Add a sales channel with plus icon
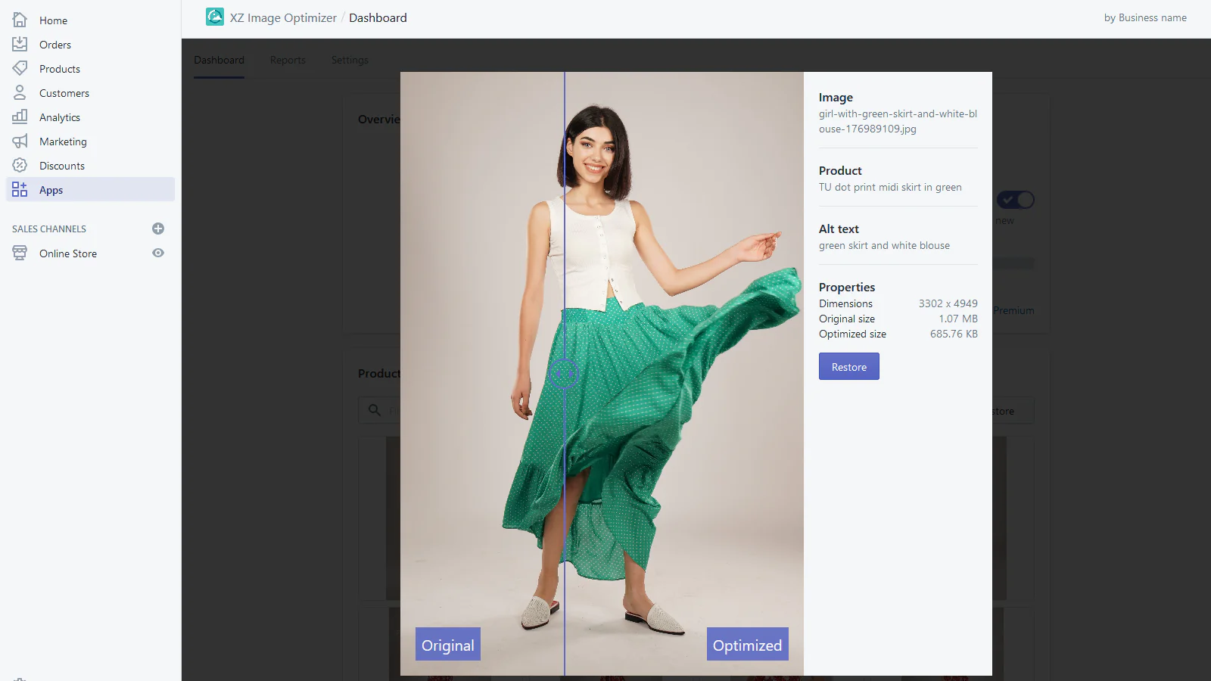Viewport: 1211px width, 681px height. point(158,229)
